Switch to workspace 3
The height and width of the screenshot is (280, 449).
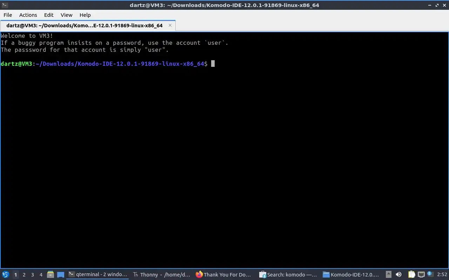(x=33, y=275)
